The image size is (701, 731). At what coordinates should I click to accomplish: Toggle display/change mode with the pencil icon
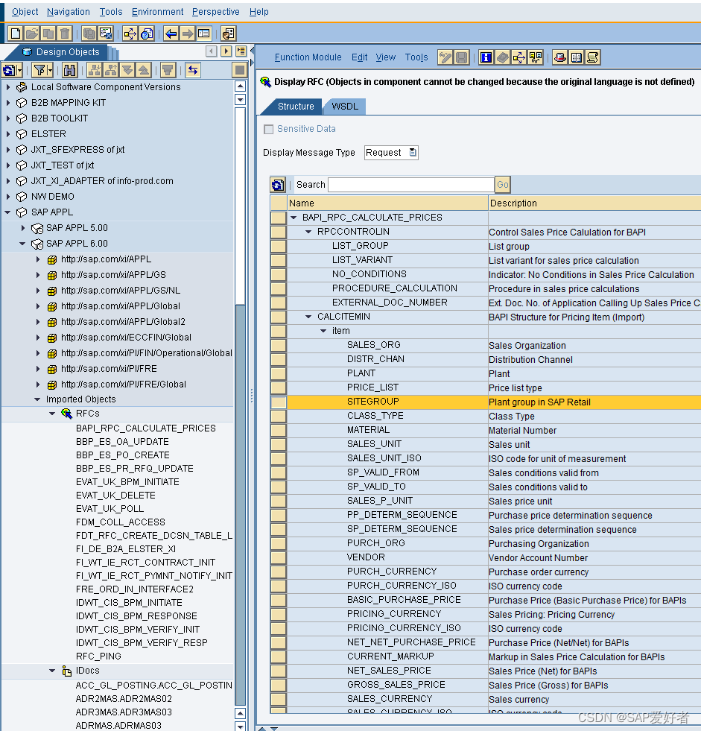(x=444, y=56)
